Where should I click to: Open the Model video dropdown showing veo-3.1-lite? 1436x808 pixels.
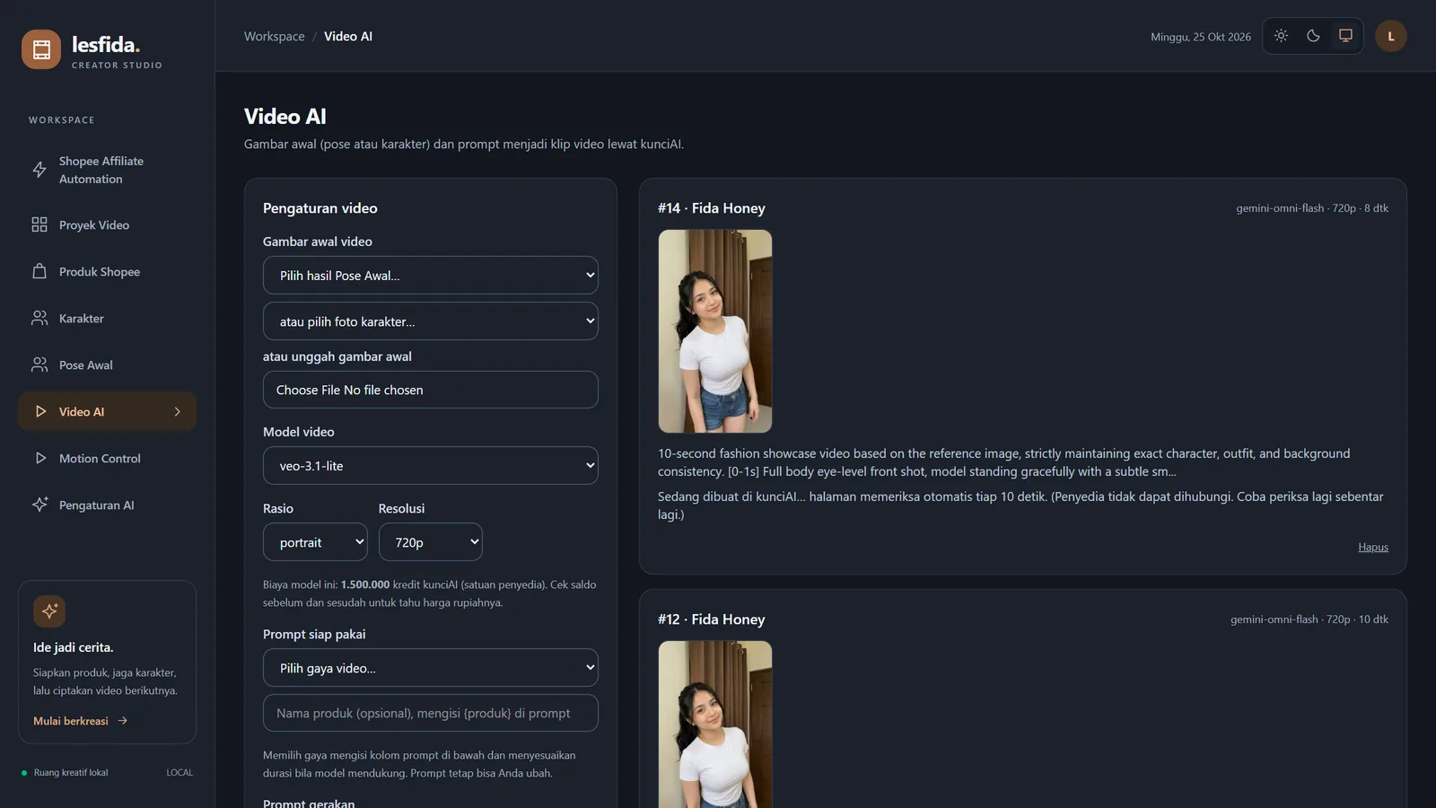coord(431,466)
